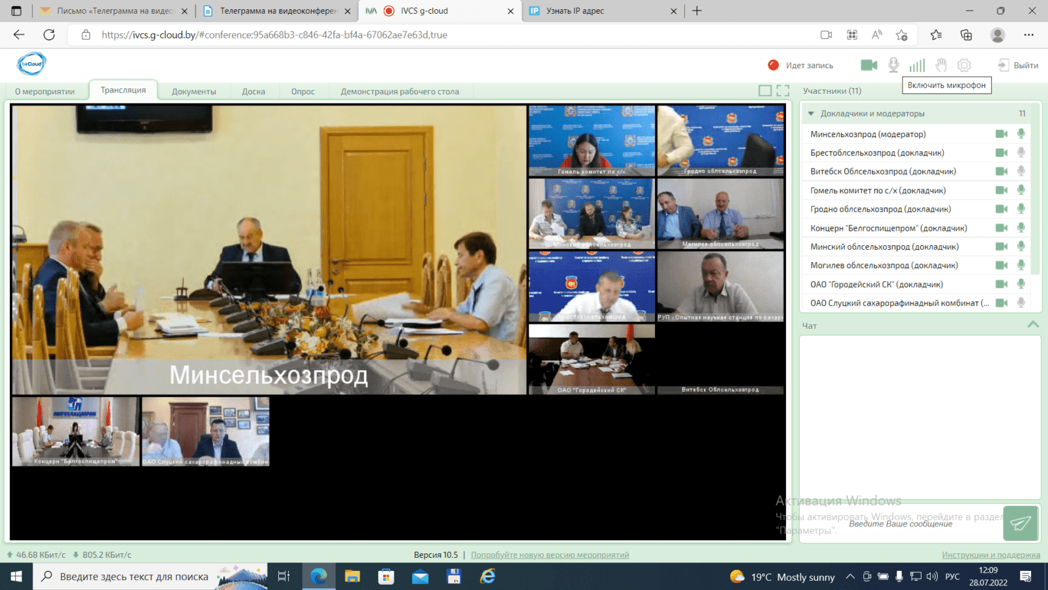Switch video area to fullscreen mode
1048x590 pixels.
(783, 91)
